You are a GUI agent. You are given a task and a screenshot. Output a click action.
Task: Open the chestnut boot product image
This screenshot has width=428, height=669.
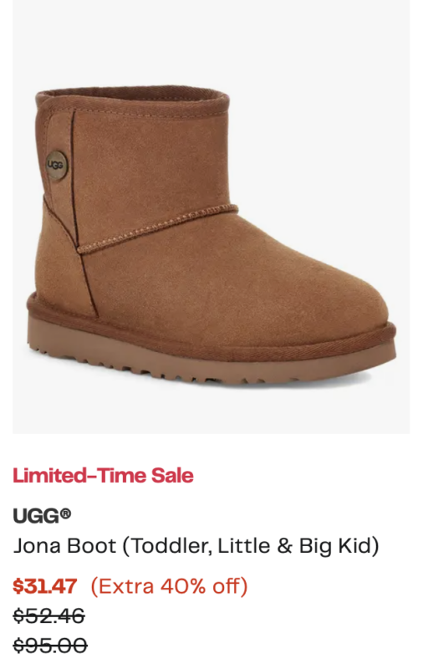211,217
